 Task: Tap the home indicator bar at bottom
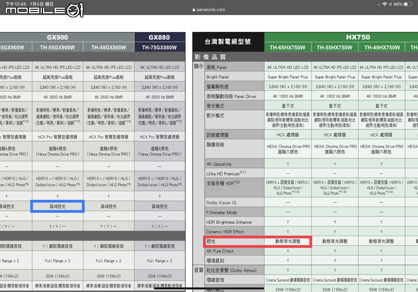click(x=209, y=289)
